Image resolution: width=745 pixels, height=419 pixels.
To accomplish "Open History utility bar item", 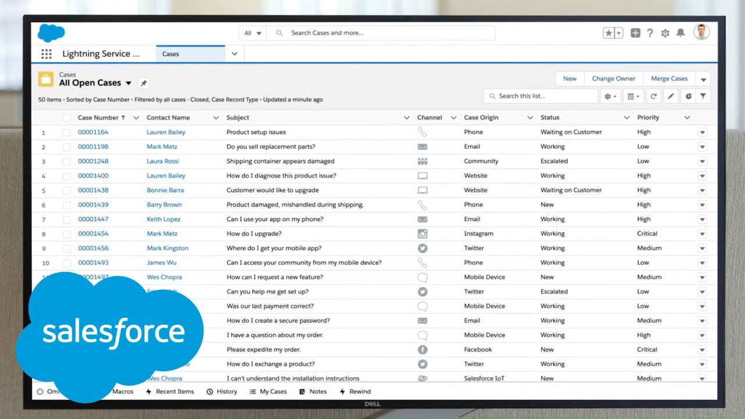I will coord(222,392).
